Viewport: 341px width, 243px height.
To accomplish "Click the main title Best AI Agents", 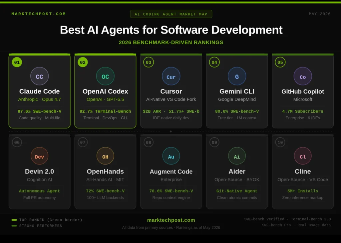I will coord(171,30).
